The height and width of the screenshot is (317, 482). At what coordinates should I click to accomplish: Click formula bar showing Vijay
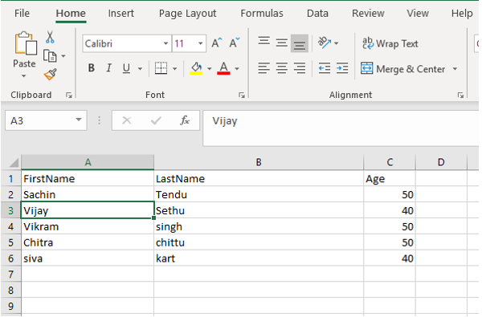(341, 128)
